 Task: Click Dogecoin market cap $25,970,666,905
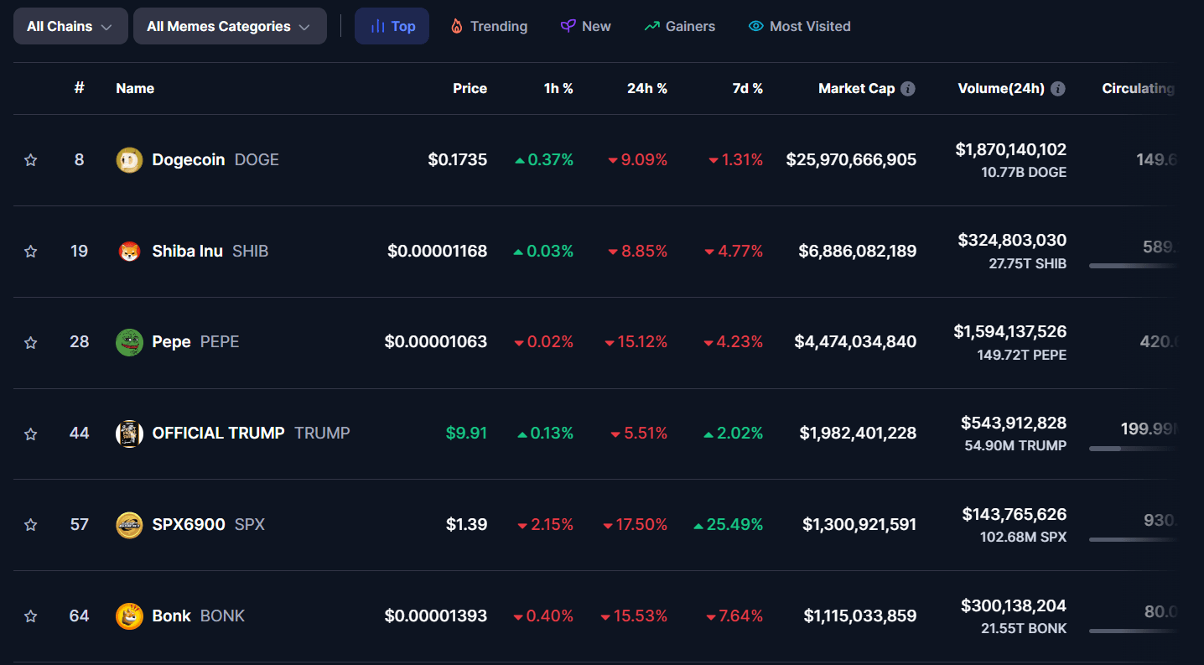851,160
